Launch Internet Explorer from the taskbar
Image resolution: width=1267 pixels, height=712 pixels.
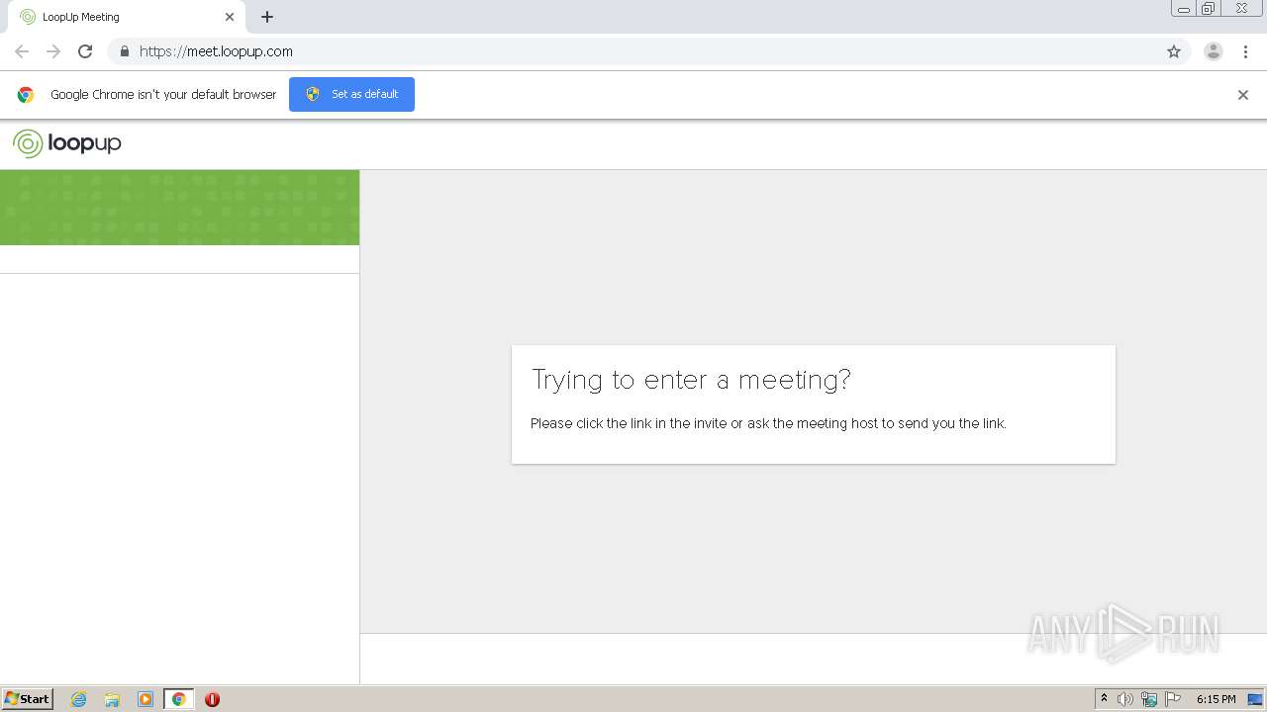pyautogui.click(x=79, y=699)
